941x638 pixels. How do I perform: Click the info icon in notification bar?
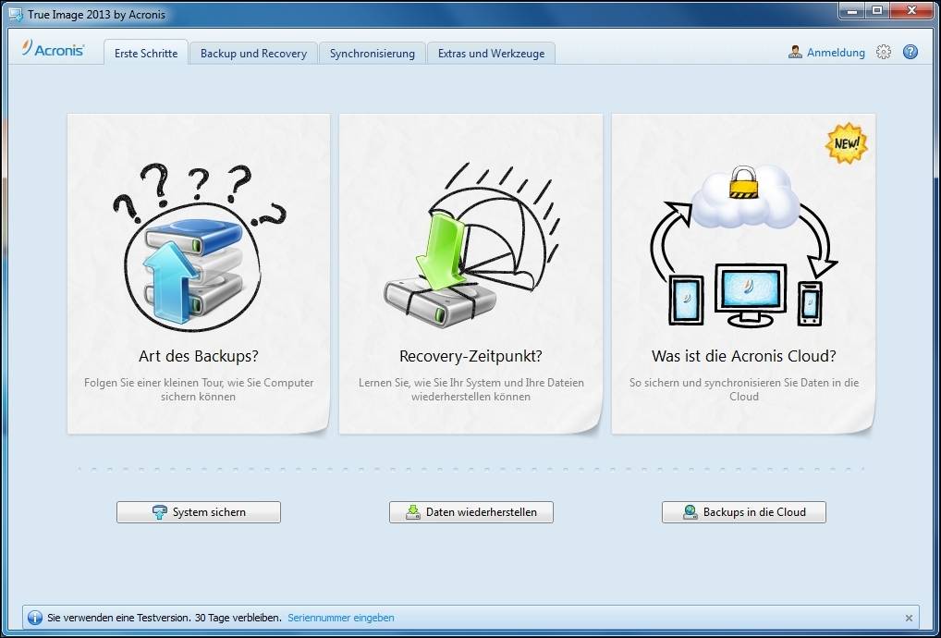coord(35,618)
